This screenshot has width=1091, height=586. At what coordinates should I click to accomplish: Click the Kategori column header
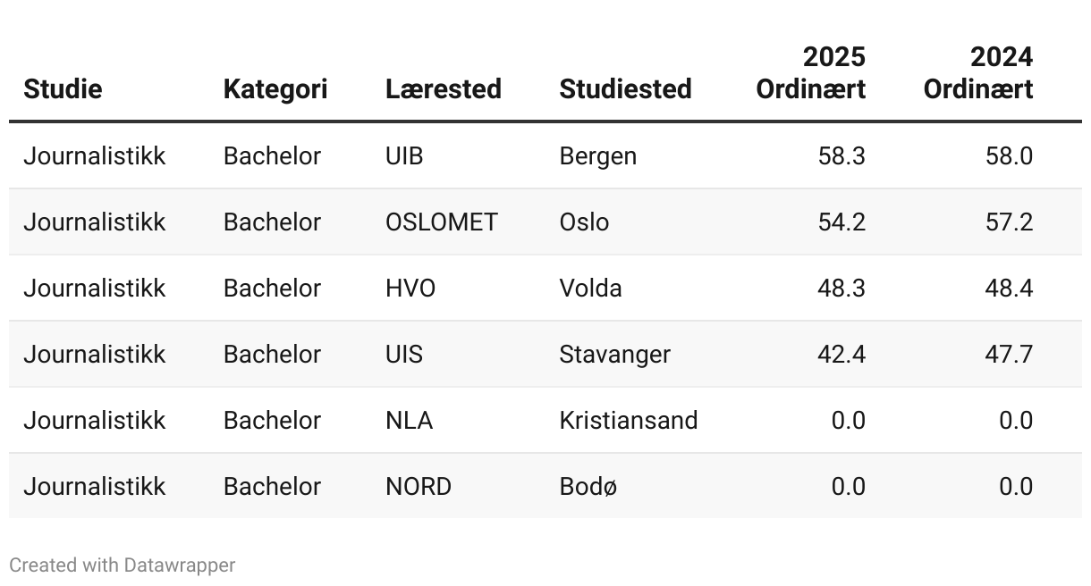(x=275, y=88)
